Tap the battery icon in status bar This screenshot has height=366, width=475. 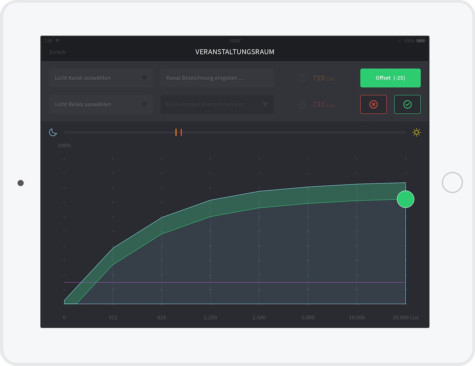click(x=420, y=41)
